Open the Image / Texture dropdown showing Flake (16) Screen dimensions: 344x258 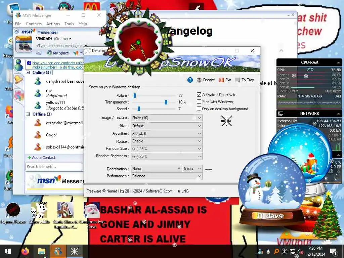click(x=167, y=118)
